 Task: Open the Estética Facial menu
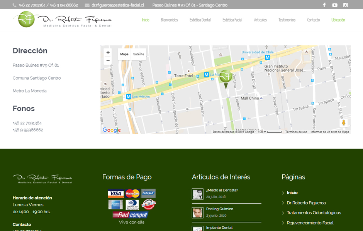(x=232, y=20)
